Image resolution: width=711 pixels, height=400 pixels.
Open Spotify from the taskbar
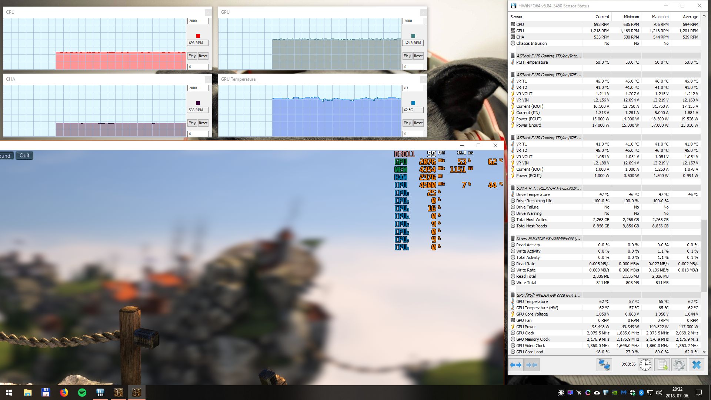click(x=82, y=393)
